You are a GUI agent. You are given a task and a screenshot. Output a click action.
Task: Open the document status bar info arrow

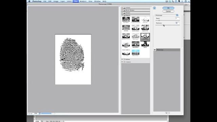pyautogui.click(x=64, y=121)
